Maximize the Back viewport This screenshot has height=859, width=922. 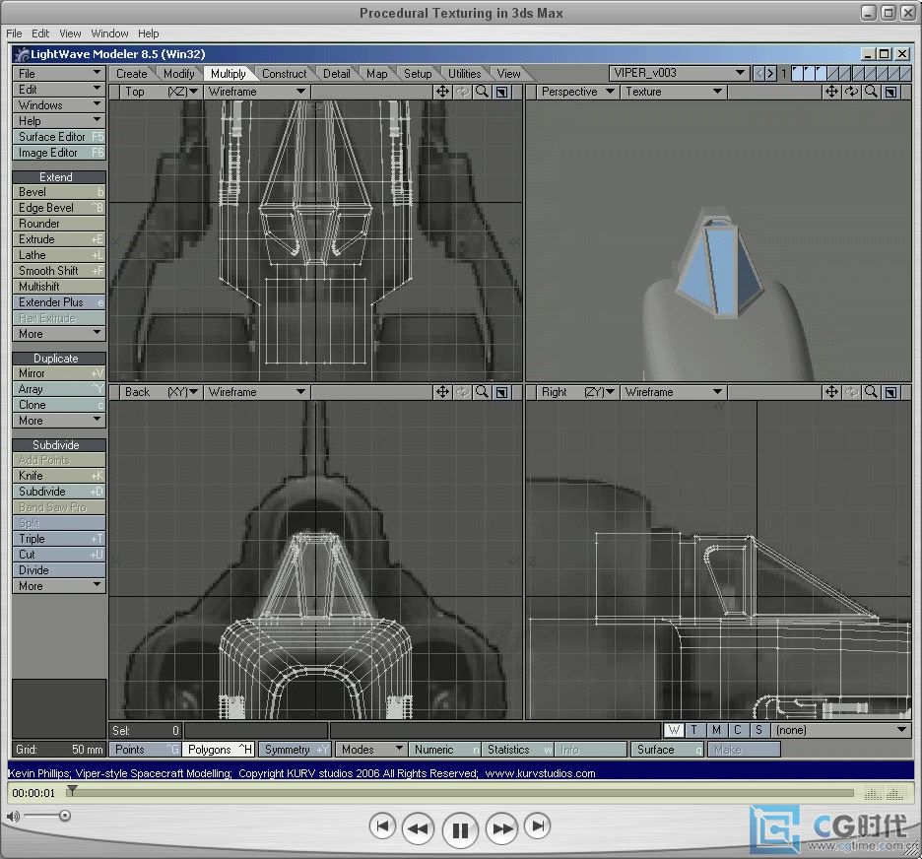[x=501, y=392]
